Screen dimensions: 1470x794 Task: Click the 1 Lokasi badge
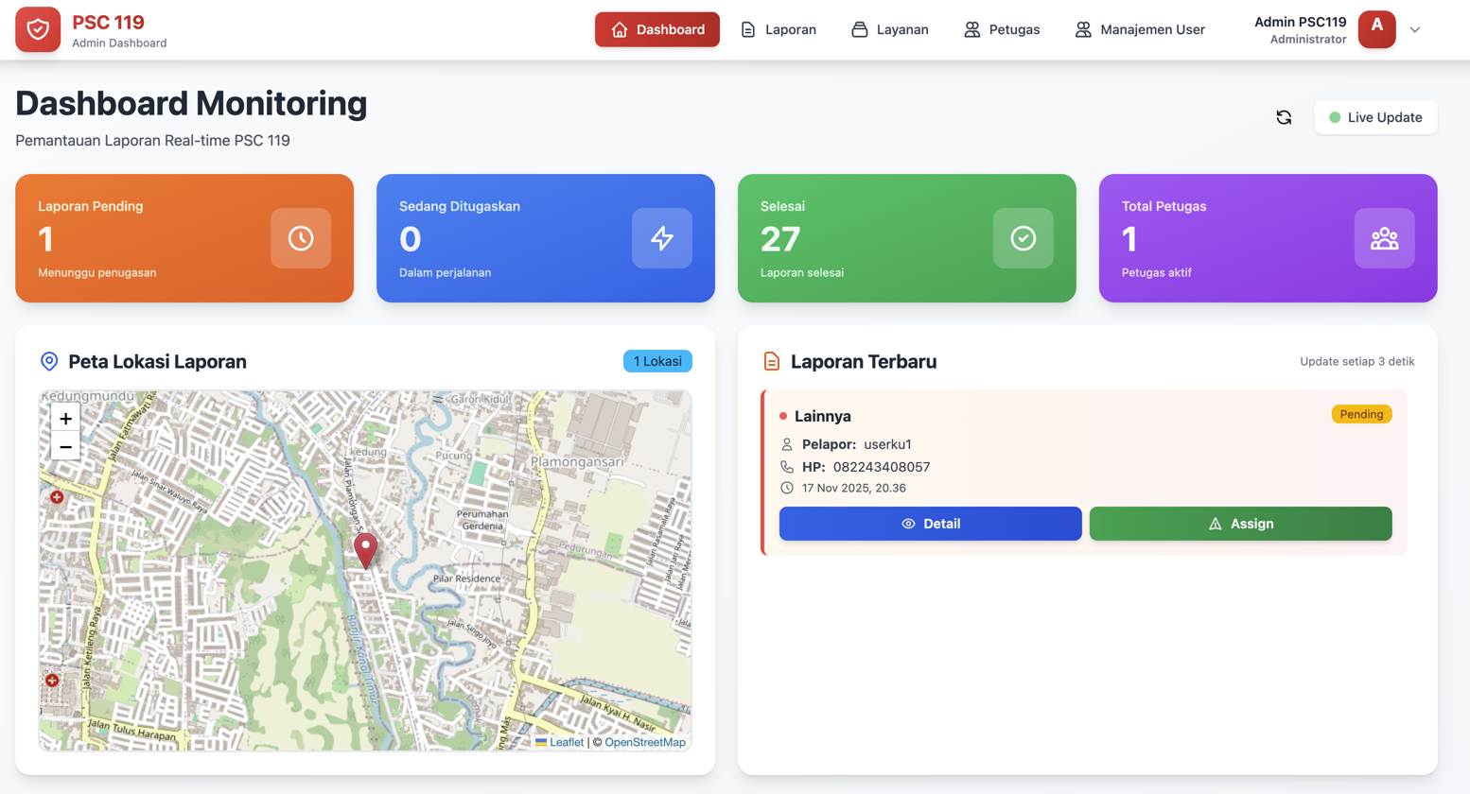(x=657, y=361)
